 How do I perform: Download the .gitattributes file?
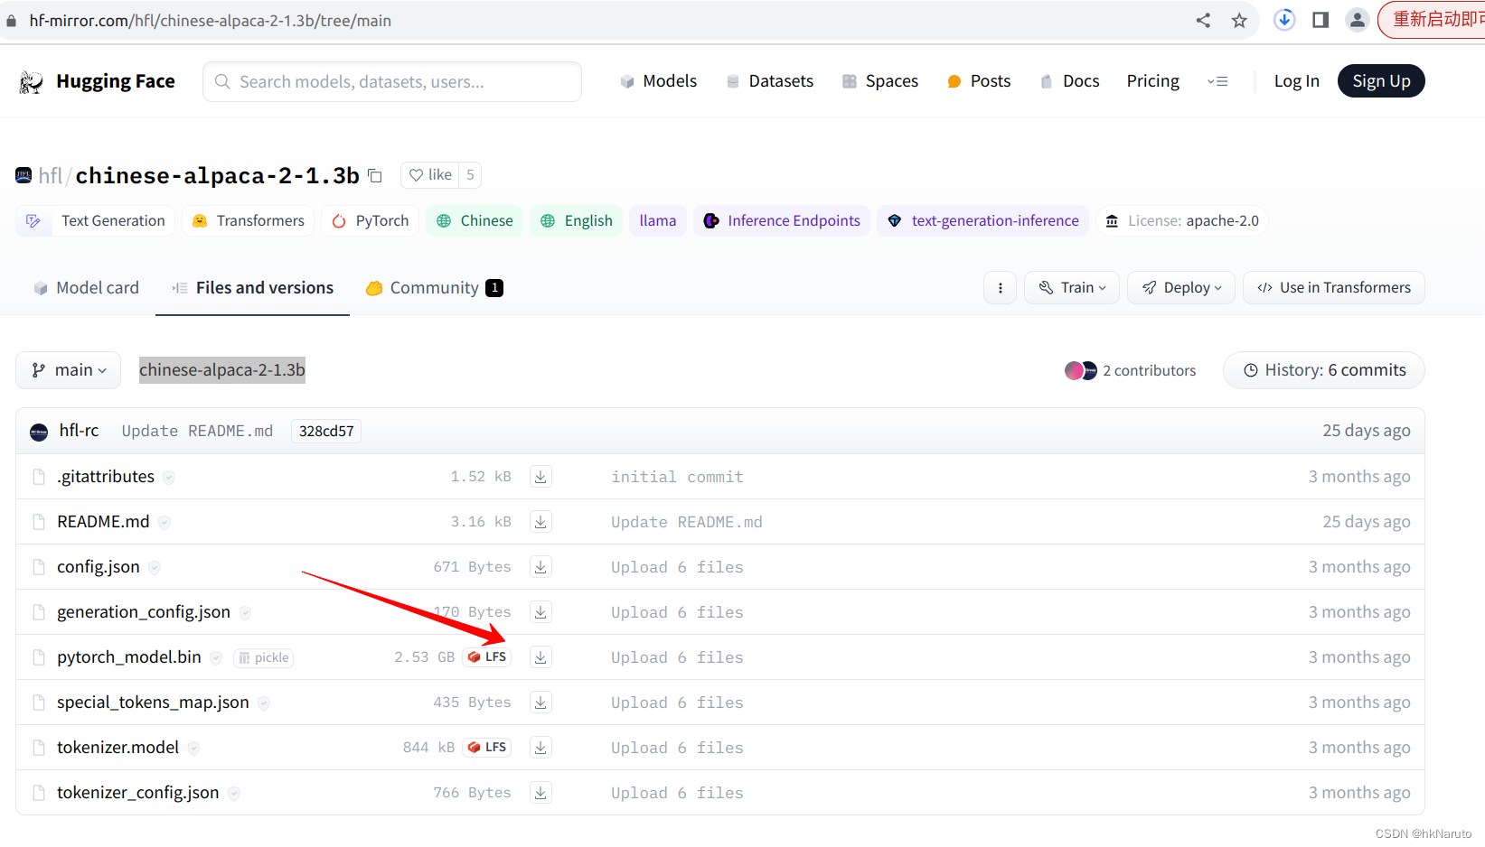[540, 477]
